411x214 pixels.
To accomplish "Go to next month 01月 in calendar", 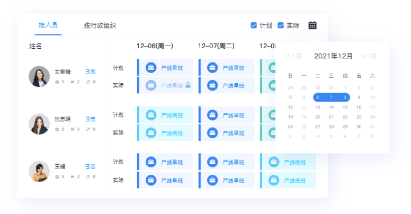I will click(x=369, y=56).
